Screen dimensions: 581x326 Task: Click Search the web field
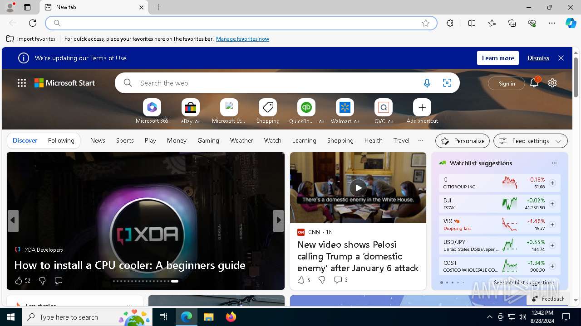[x=277, y=83]
